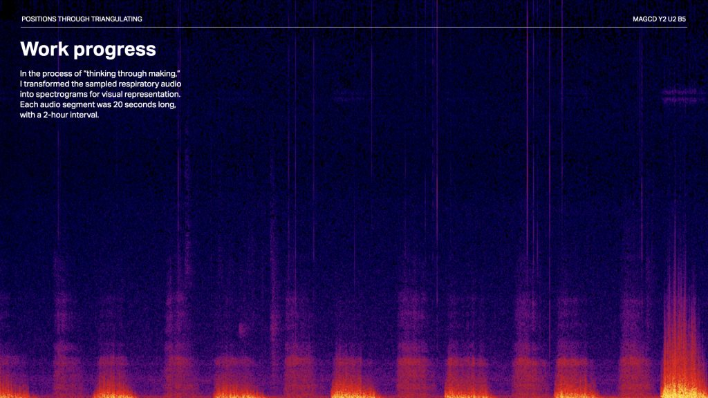Viewport: 708px width, 398px height.
Task: Click the "B5" code in the header
Action: 682,19
